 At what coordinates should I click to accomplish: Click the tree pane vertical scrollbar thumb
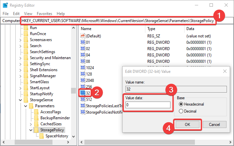pyautogui.click(x=73, y=91)
